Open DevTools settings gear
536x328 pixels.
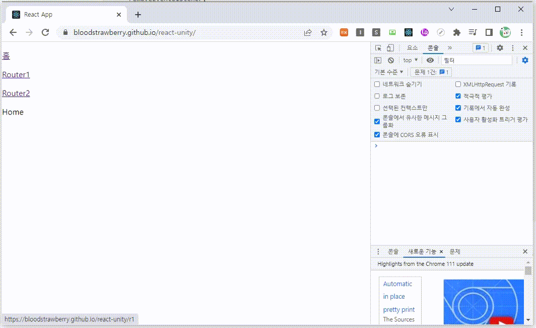pos(500,48)
